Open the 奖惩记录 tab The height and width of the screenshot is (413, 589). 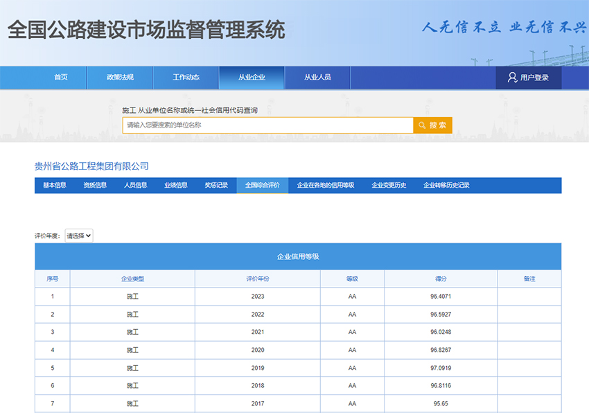(x=216, y=185)
